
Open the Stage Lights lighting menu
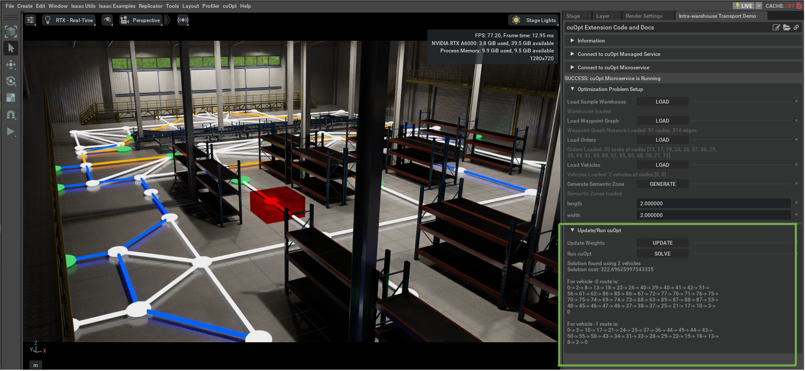pyautogui.click(x=534, y=20)
